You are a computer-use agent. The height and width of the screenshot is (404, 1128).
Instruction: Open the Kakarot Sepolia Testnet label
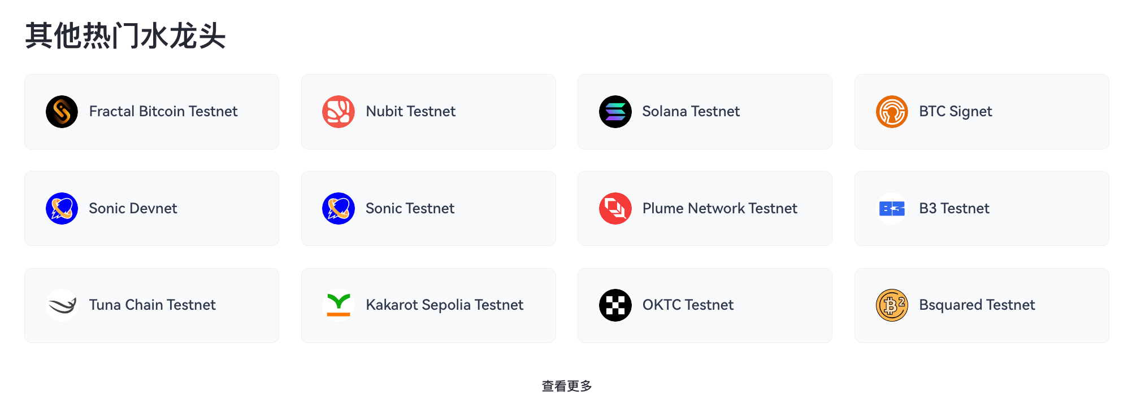pos(444,305)
